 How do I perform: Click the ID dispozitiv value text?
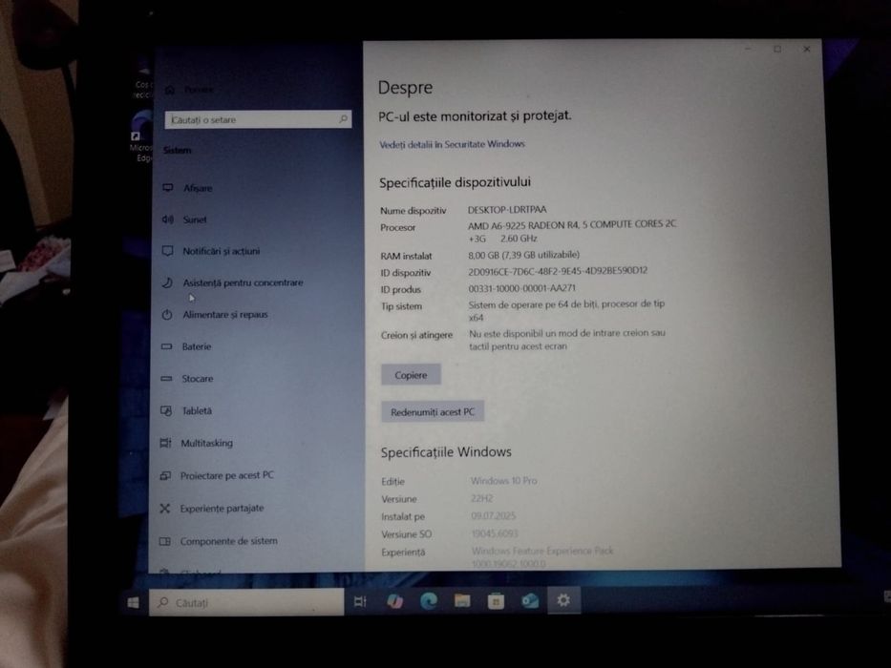click(x=558, y=271)
